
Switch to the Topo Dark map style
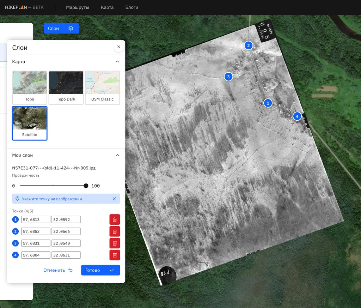[66, 87]
